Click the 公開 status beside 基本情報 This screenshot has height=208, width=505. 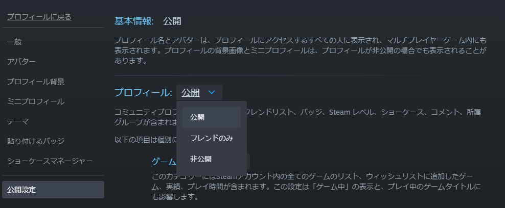click(172, 21)
